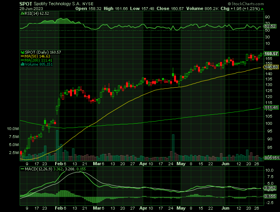Click the RSI indicator icon beside RSI(14)
Screen dimensions: 280x212
[22, 13]
